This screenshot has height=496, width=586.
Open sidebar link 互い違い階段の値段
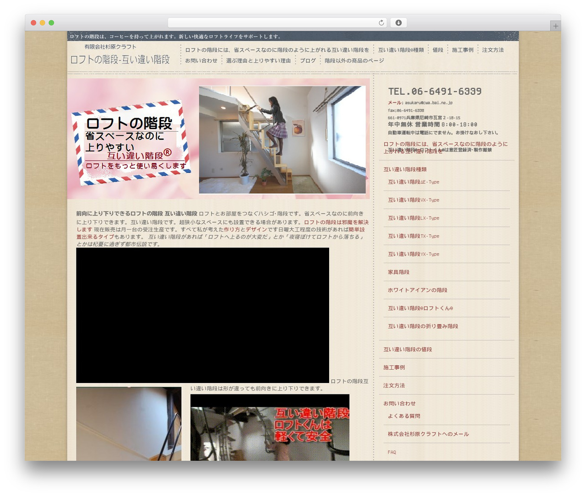click(407, 350)
